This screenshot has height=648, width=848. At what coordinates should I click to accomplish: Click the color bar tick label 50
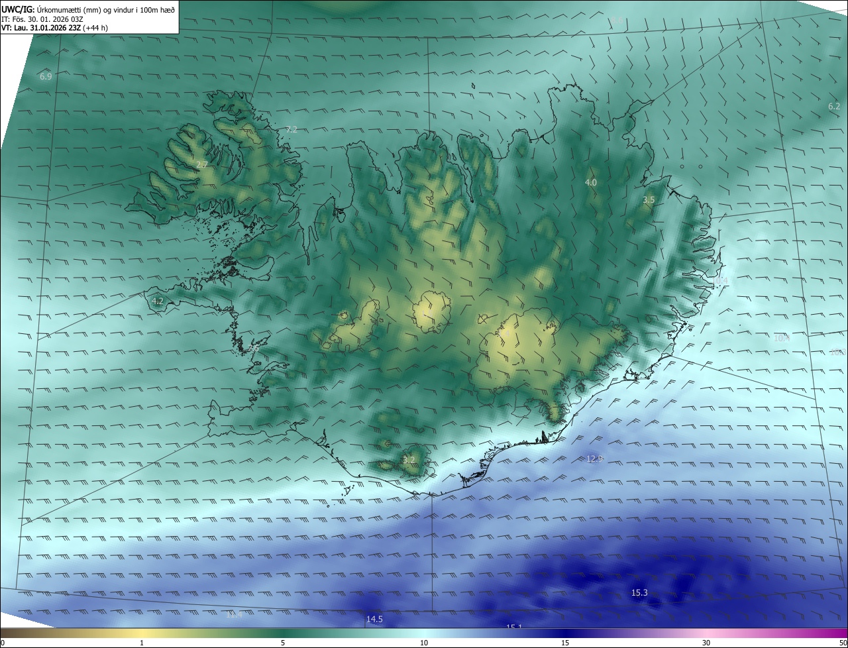pyautogui.click(x=843, y=643)
